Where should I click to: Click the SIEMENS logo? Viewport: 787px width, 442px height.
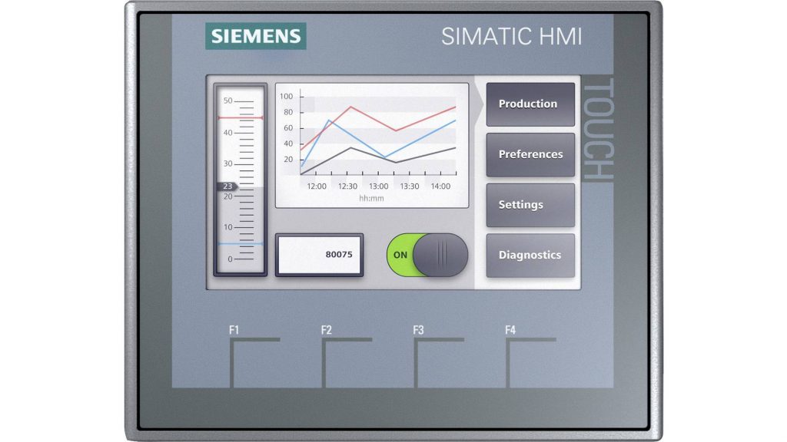pos(256,36)
